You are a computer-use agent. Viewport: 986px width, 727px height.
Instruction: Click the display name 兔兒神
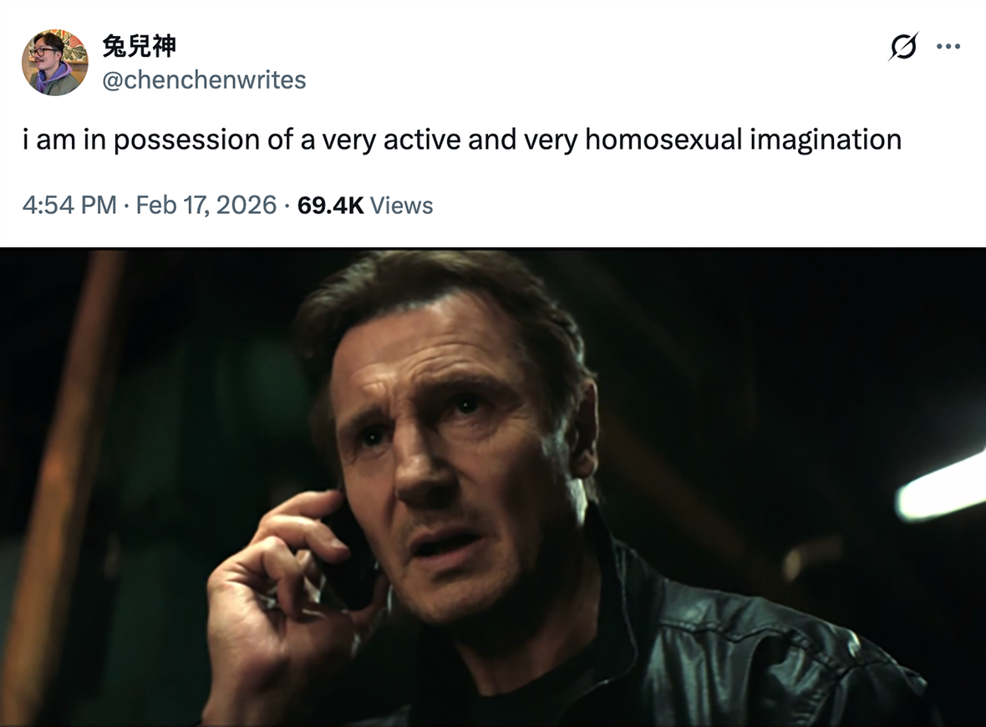[x=139, y=46]
